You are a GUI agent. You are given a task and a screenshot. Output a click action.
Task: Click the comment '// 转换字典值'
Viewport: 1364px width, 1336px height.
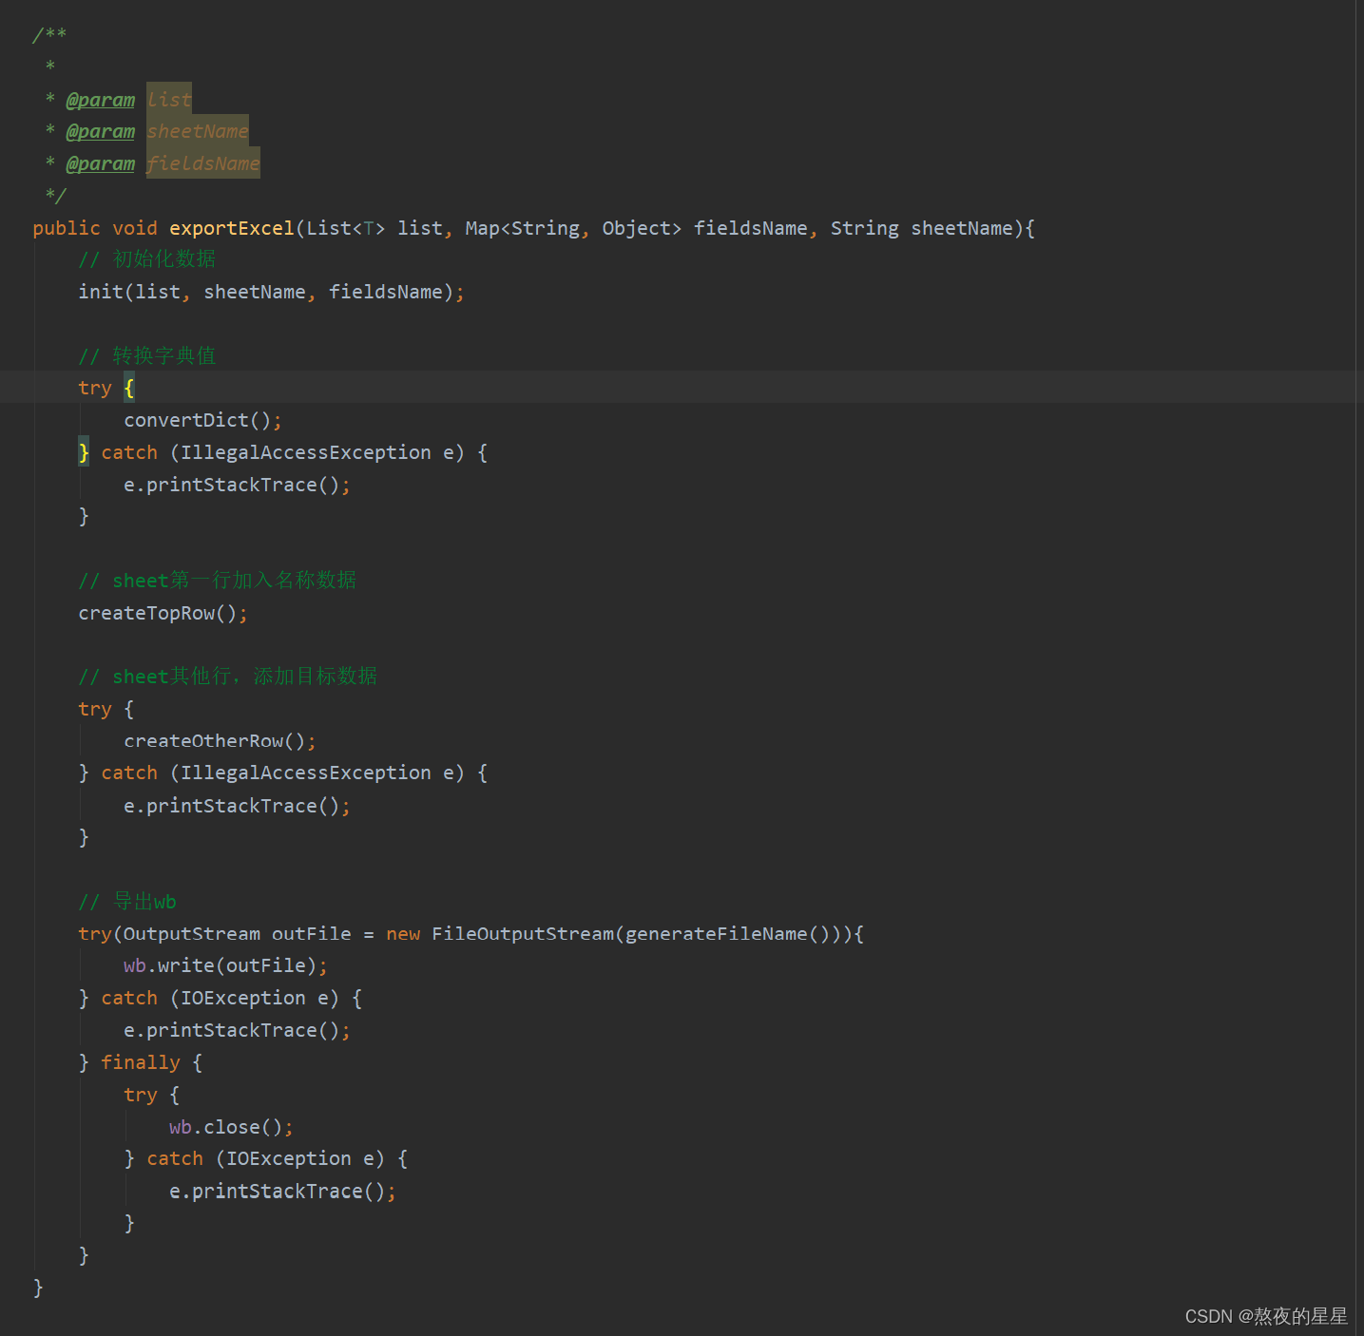pos(147,355)
